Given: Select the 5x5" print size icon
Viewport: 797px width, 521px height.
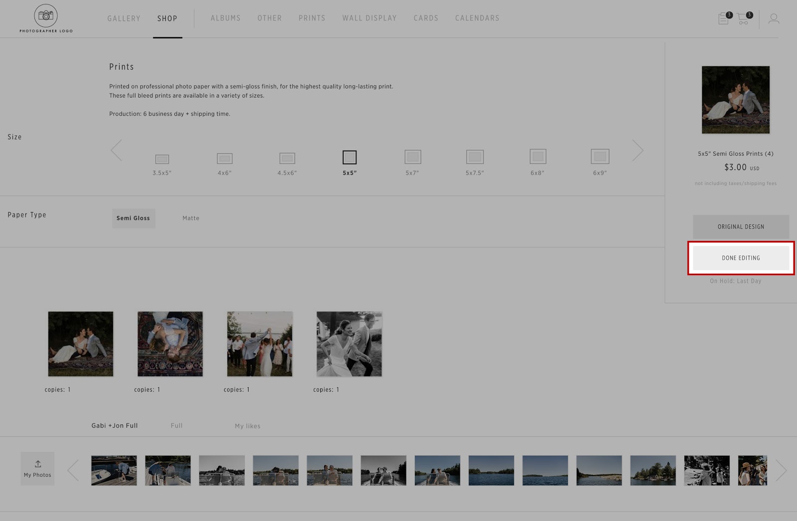Looking at the screenshot, I should coord(350,157).
